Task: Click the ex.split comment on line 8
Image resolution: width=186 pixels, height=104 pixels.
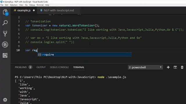Action: coord(50,42)
